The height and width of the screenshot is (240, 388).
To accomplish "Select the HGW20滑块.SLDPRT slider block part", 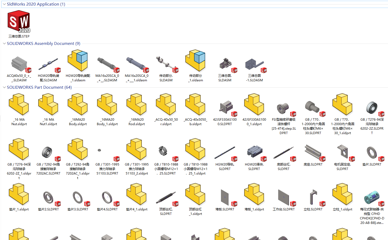I will click(x=254, y=158).
